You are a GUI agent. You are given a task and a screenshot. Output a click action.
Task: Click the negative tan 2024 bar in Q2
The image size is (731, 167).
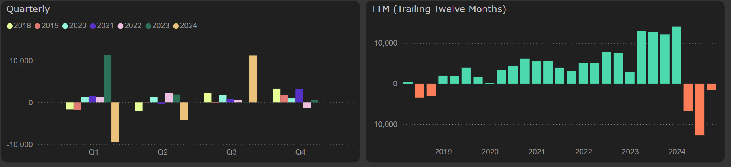(x=184, y=111)
